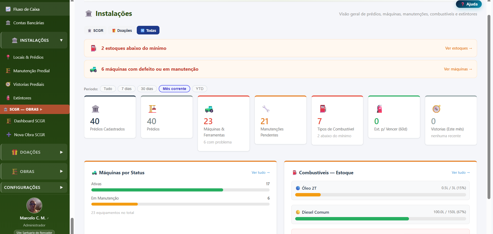493x234 pixels.
Task: Click the bank icon in INSTALAÇÕES header
Action: [x=15, y=40]
